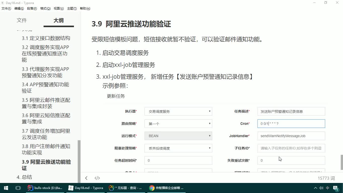This screenshot has height=193, width=343.
Task: Click the 中 input method indicator
Action: point(328,188)
